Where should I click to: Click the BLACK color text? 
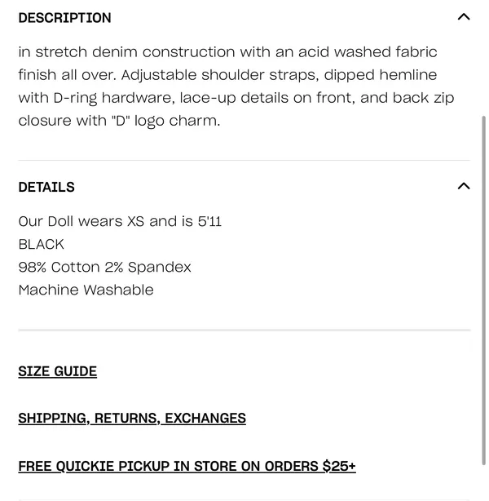click(x=42, y=244)
